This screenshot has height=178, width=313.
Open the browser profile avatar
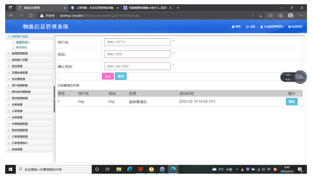click(291, 15)
